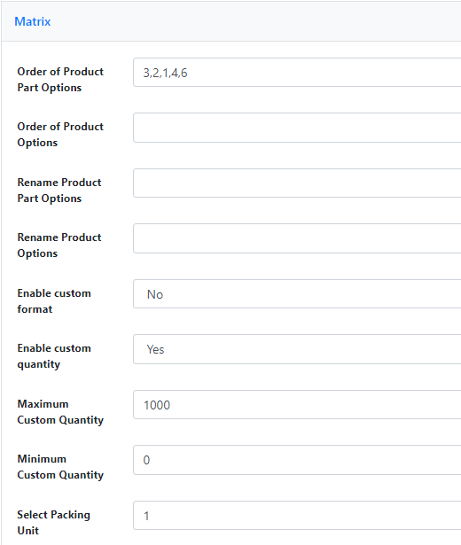Click the Maximum Custom Quantity label
This screenshot has width=461, height=545.
60,412
